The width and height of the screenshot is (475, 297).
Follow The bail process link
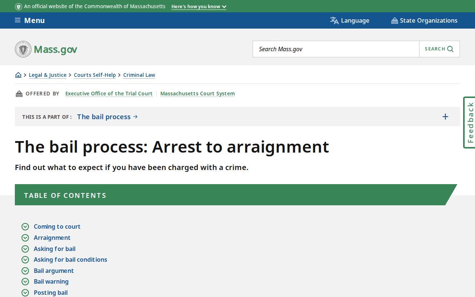coord(107,117)
